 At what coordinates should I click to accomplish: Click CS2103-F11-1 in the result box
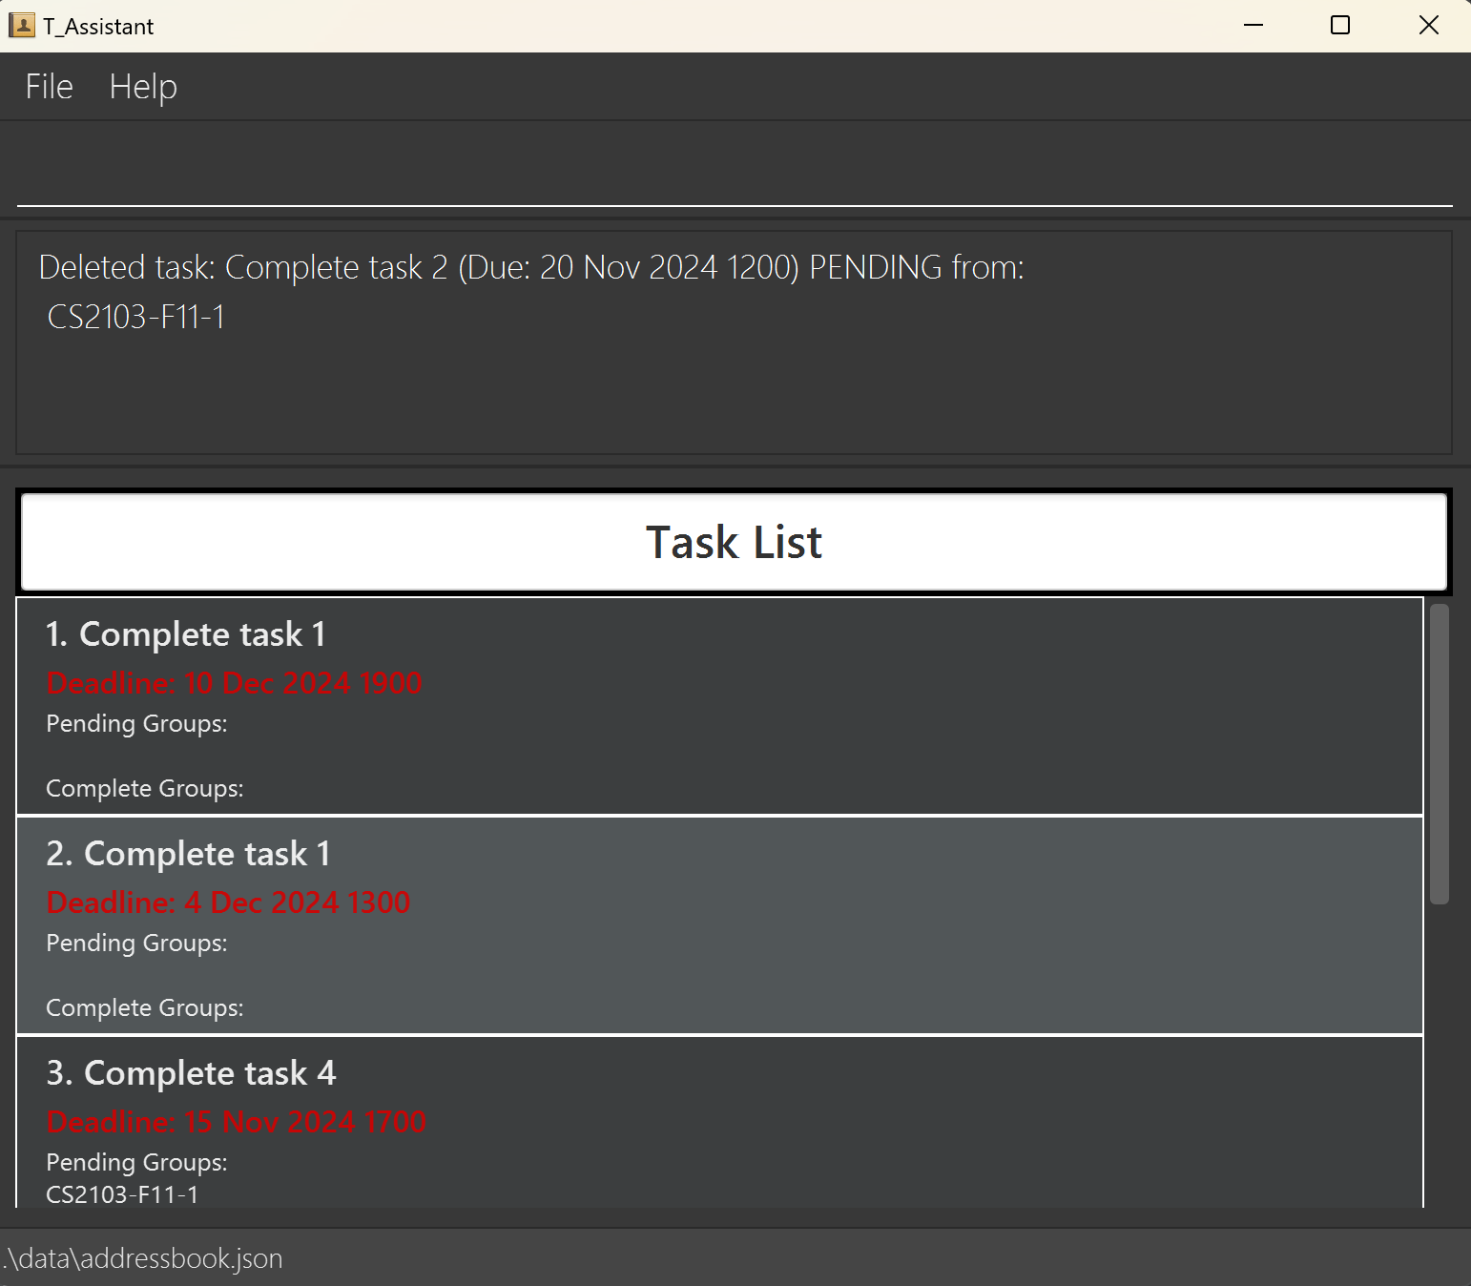pos(136,318)
